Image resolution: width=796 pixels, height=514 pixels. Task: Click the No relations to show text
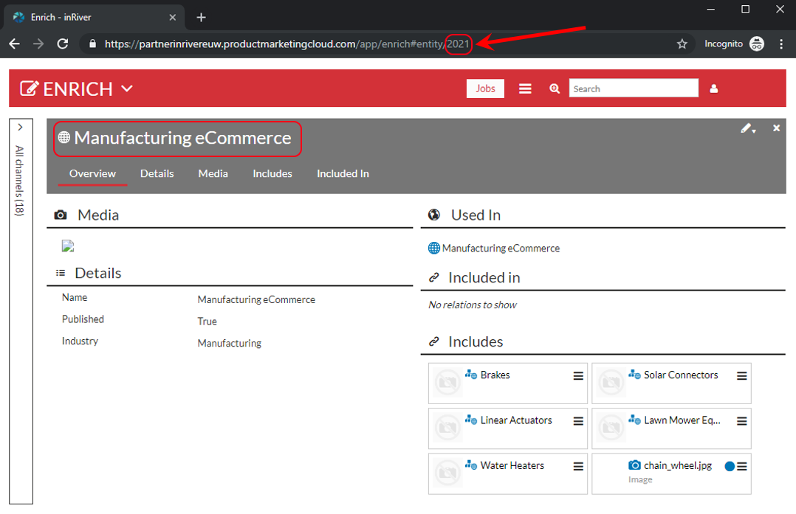tap(473, 305)
